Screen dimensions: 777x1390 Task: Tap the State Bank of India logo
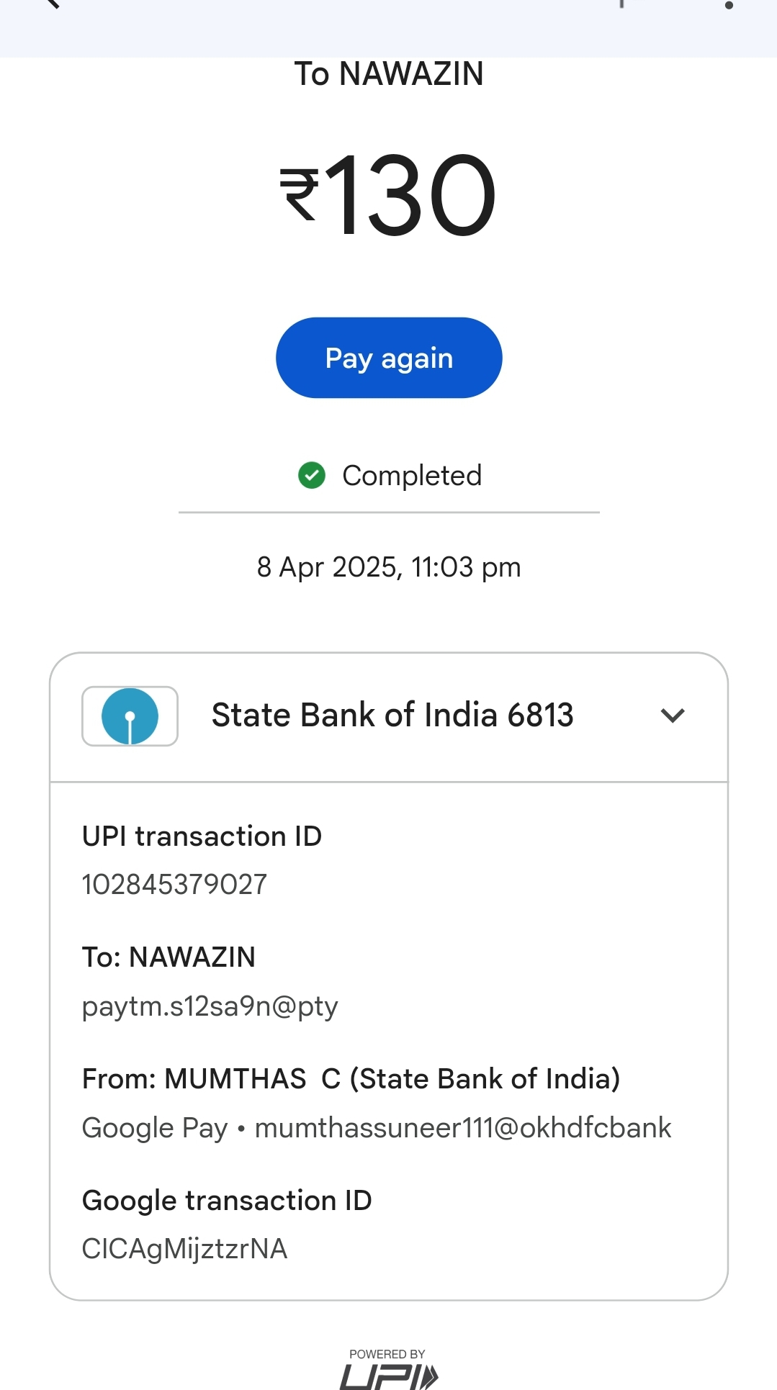pyautogui.click(x=130, y=716)
